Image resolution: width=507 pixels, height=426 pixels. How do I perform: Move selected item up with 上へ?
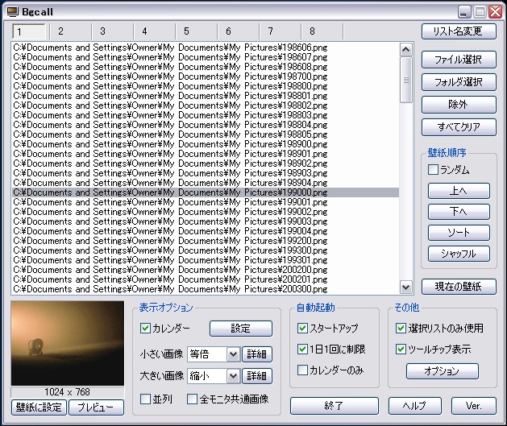tap(459, 191)
